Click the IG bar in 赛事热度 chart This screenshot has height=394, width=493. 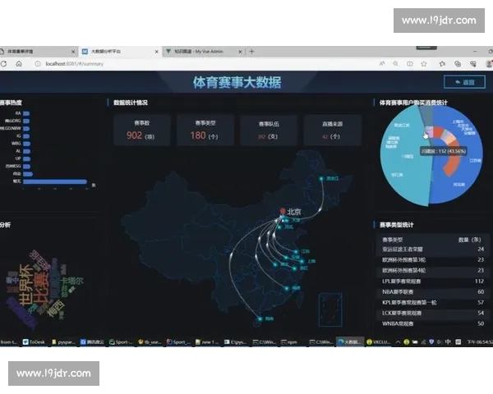point(26,136)
